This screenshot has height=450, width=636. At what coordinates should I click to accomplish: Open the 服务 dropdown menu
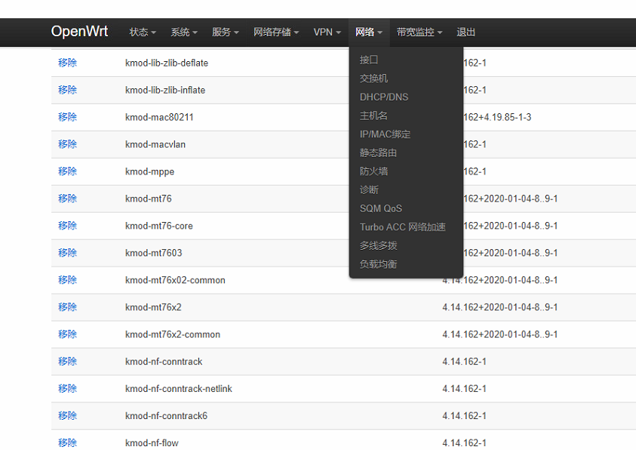click(225, 32)
